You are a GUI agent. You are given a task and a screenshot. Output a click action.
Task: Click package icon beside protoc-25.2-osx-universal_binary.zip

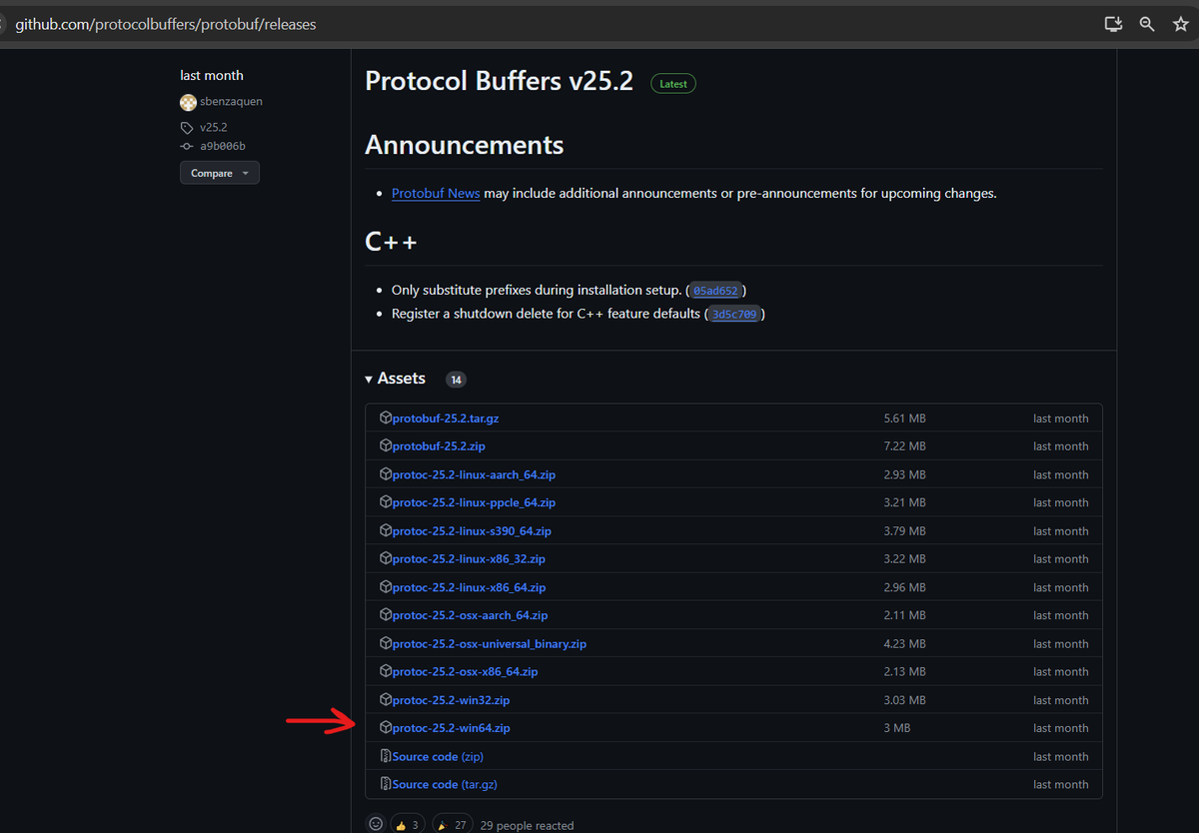coord(386,643)
